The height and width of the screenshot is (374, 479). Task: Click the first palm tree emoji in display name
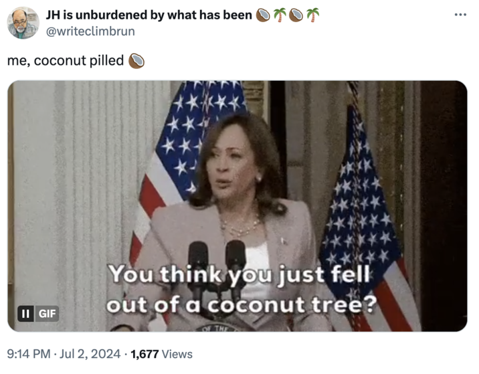[280, 15]
